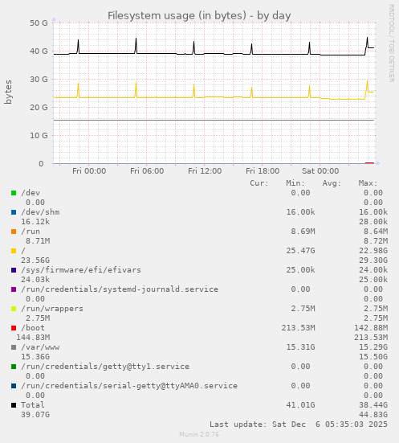The image size is (399, 443).
Task: Click the '39.07G' Total value
Action: click(x=35, y=415)
